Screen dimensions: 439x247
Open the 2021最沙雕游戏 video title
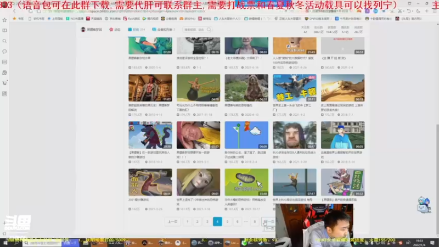[139, 200]
